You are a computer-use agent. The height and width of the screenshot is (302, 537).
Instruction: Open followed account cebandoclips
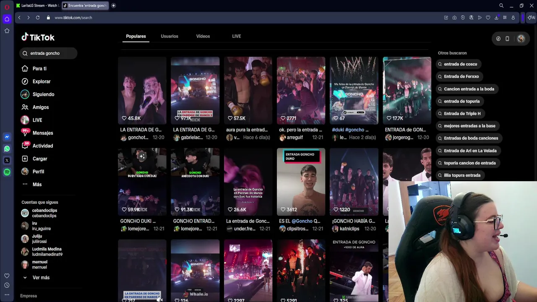(x=39, y=213)
